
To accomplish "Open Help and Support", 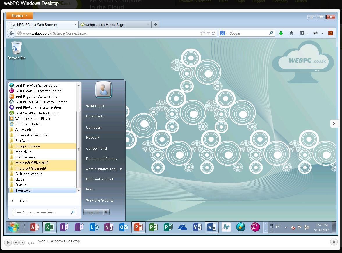I will coord(99,179).
